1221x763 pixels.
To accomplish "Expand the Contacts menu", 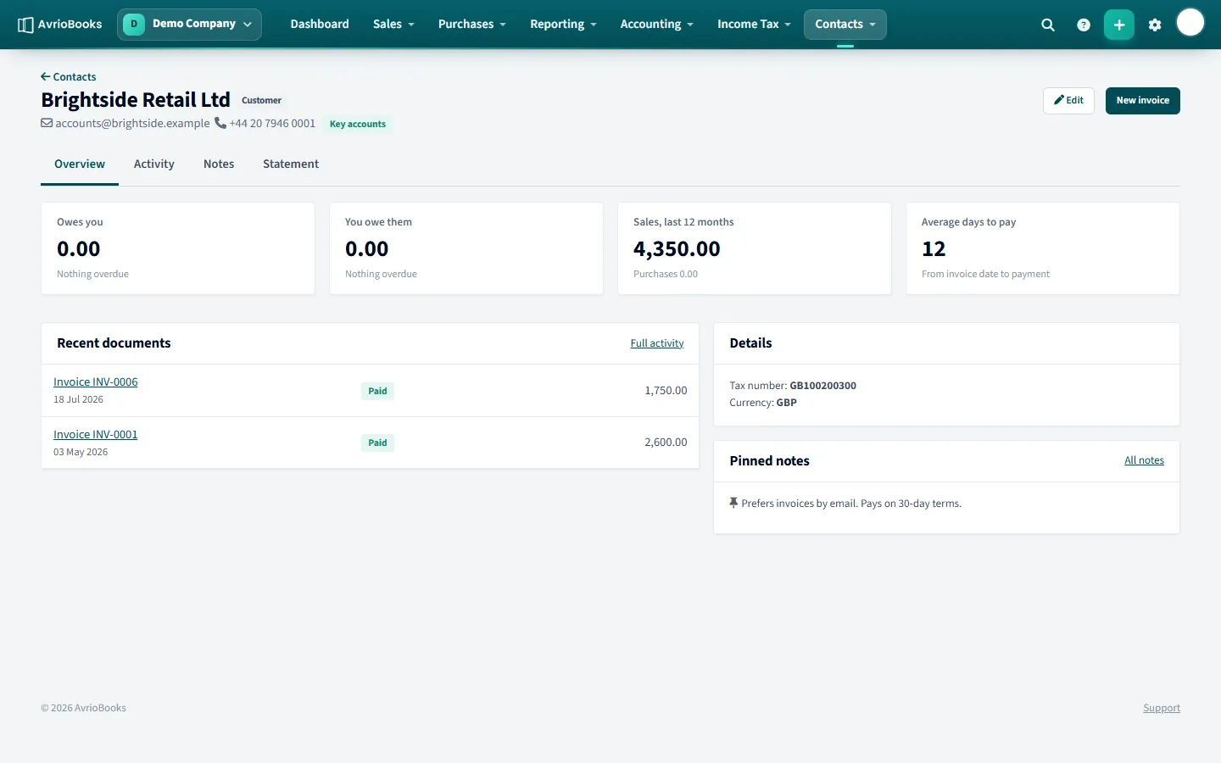I will point(845,25).
